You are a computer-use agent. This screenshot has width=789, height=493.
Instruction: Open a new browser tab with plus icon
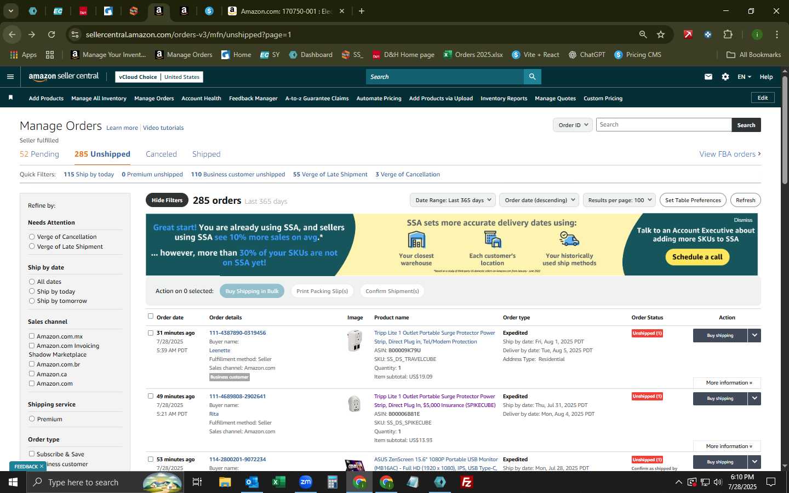(362, 11)
